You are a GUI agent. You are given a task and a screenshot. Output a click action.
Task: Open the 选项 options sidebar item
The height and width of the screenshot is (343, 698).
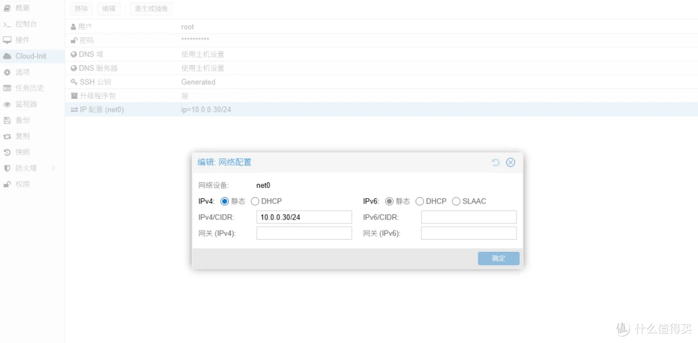(x=32, y=72)
